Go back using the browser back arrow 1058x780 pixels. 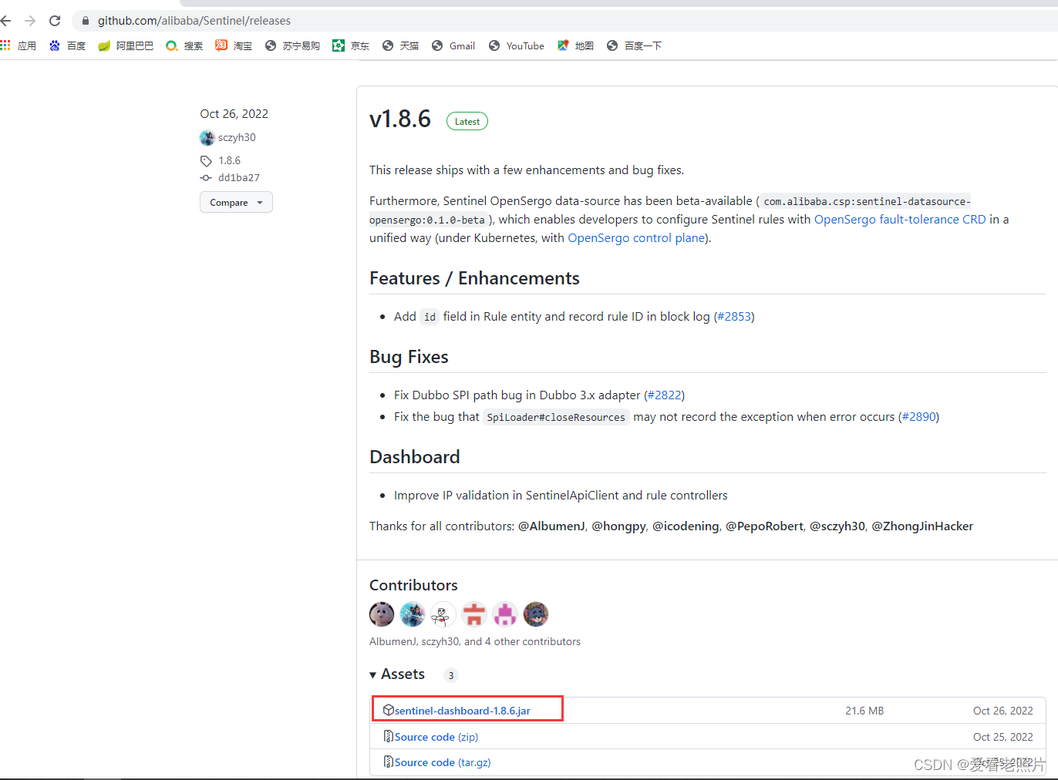[6, 21]
